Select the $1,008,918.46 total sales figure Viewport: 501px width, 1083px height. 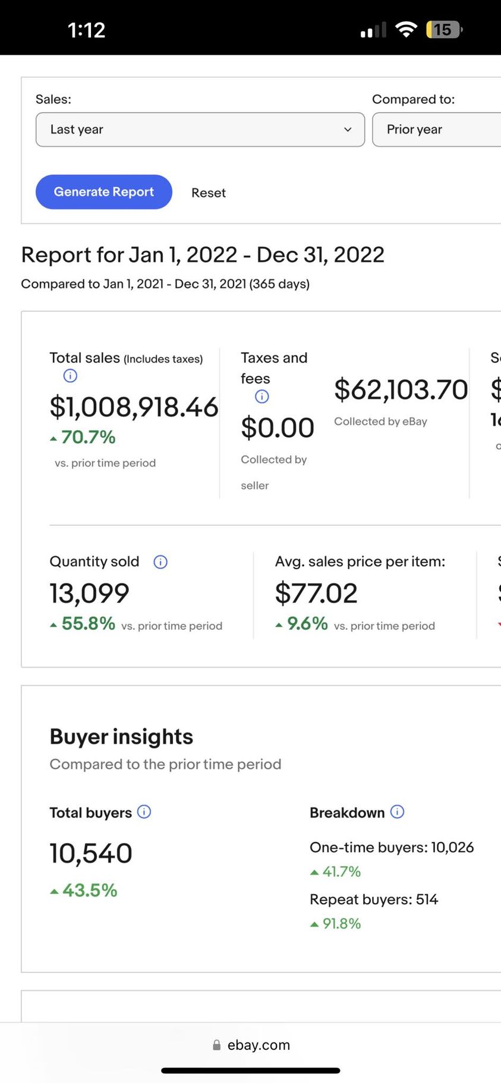point(134,407)
